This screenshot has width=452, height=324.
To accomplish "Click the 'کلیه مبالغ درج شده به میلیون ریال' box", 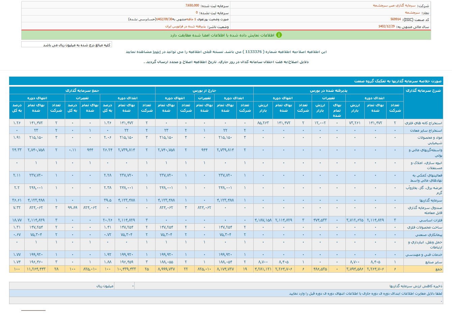I will 66,45.
